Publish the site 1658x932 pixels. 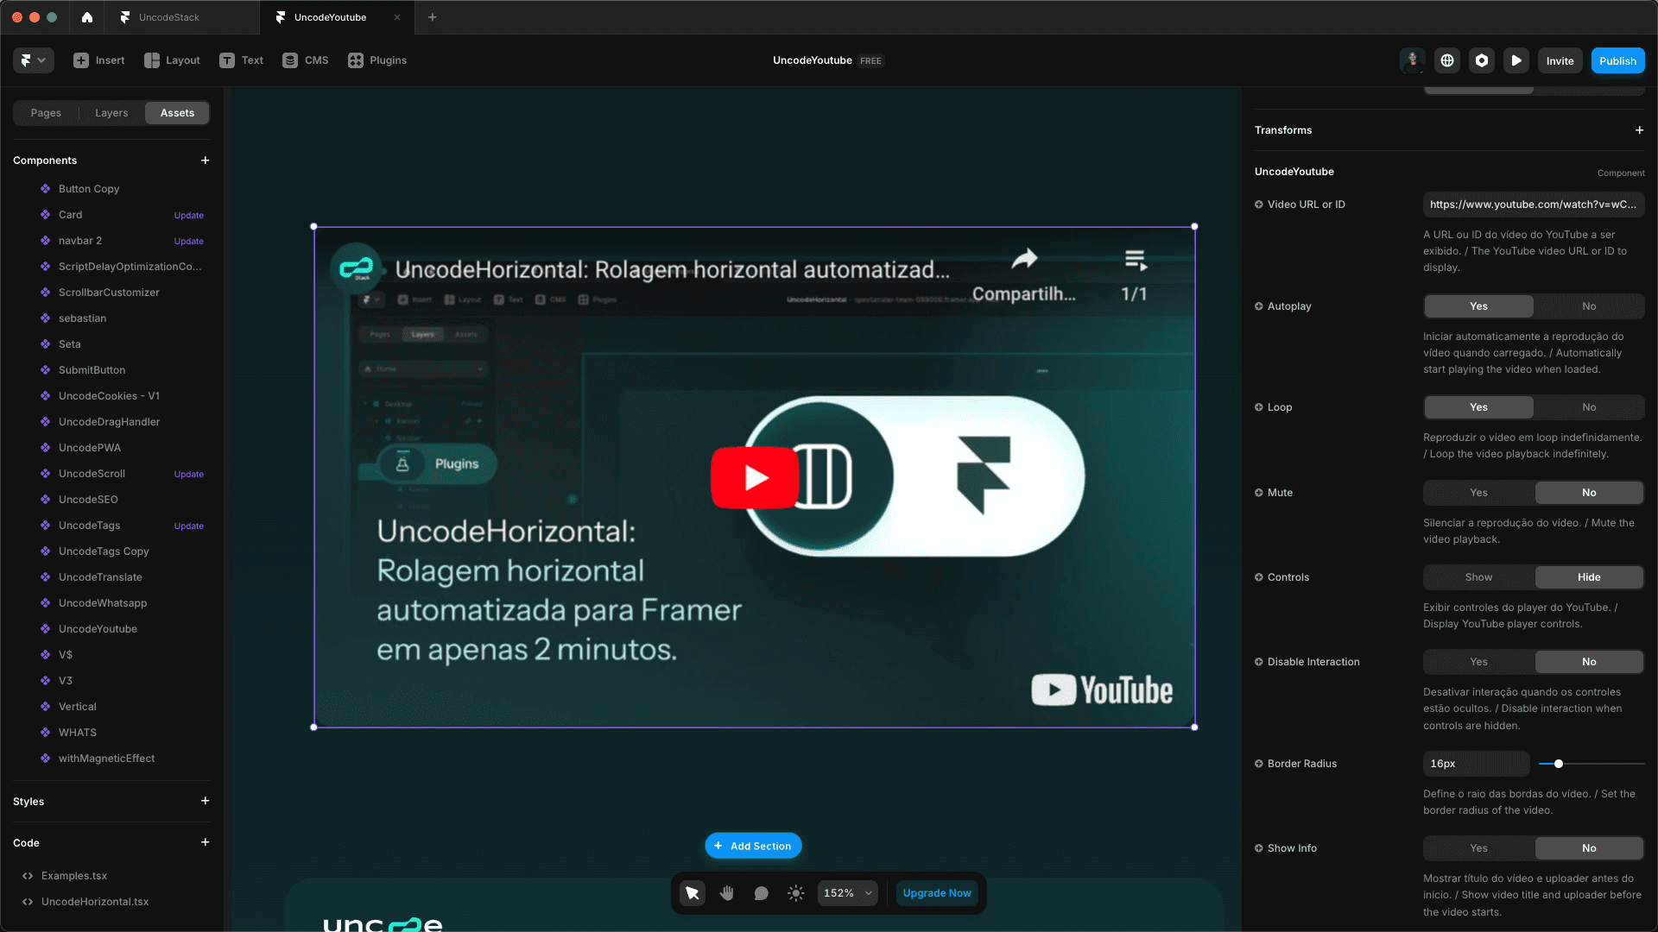click(x=1617, y=60)
